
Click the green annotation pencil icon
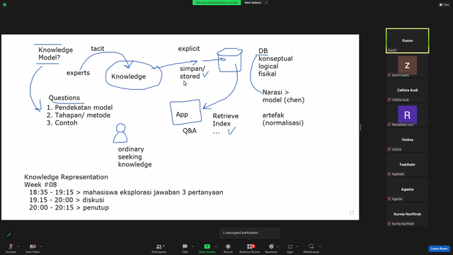tap(9, 234)
